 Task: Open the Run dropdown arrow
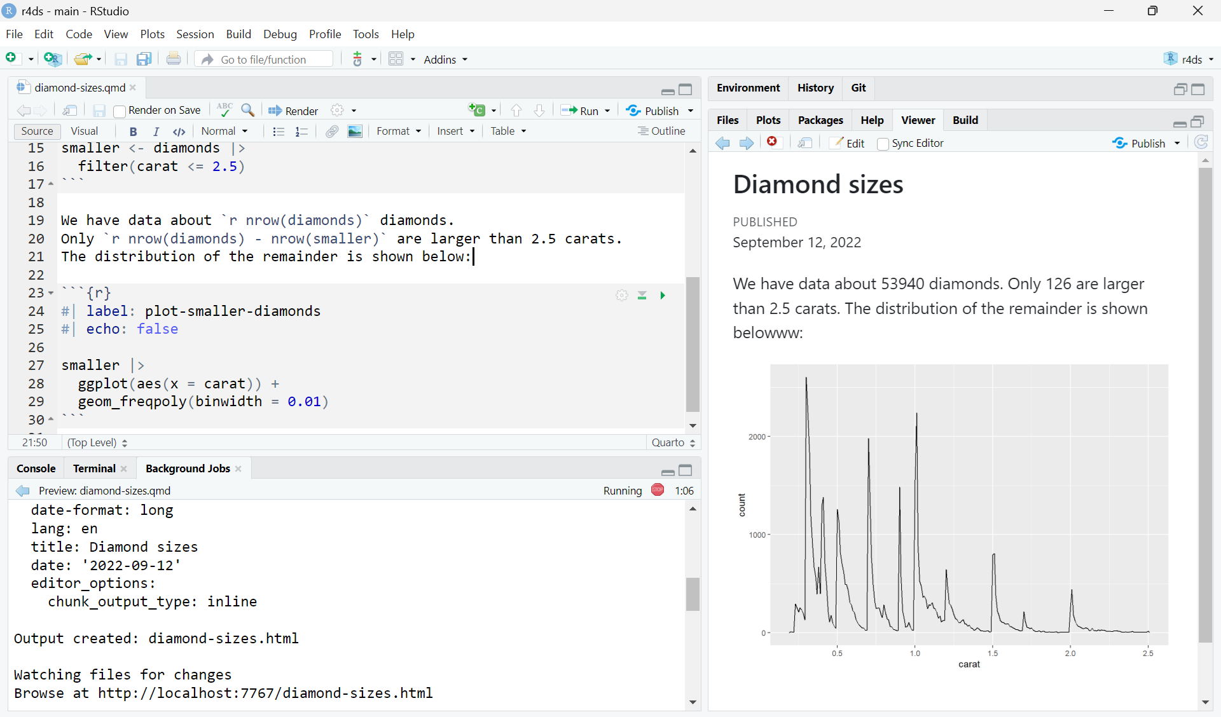pos(607,111)
